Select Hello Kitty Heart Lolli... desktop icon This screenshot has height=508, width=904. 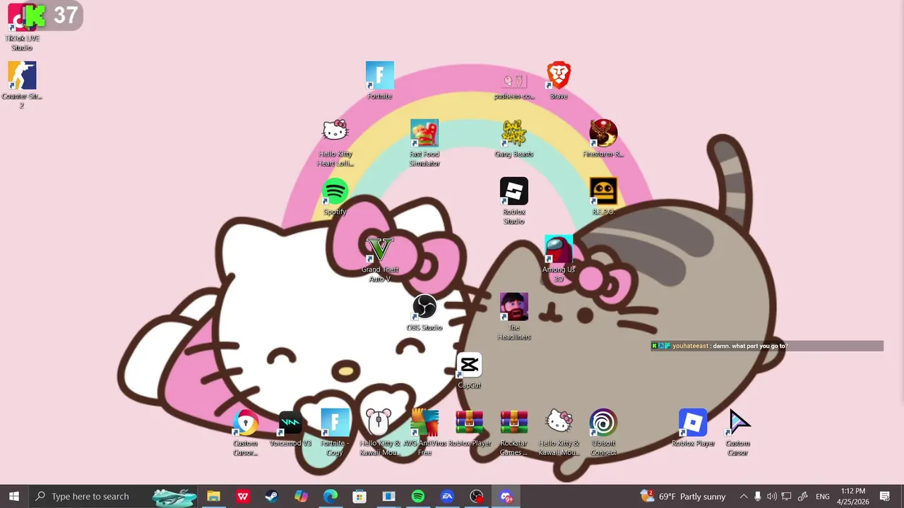click(335, 143)
